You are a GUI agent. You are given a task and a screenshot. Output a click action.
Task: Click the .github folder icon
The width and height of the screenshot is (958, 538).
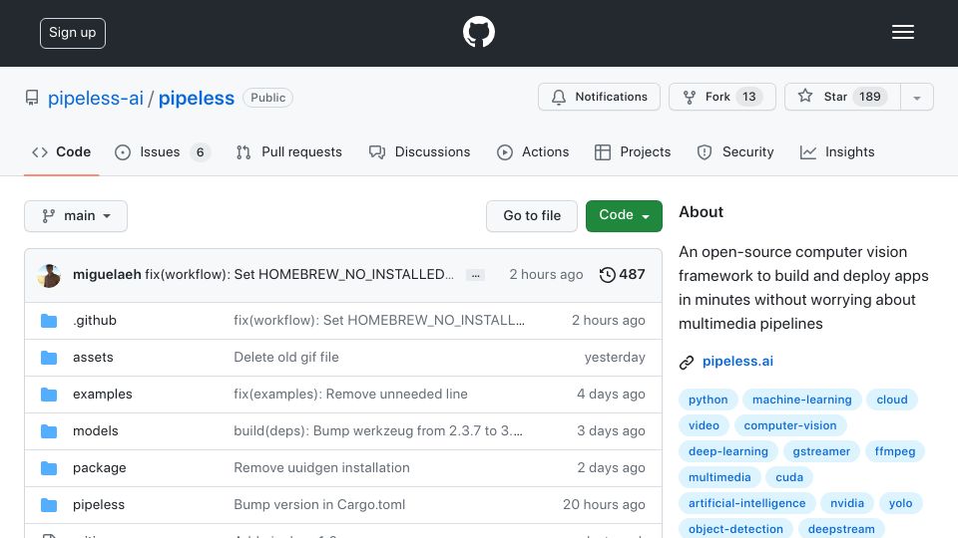tap(49, 321)
